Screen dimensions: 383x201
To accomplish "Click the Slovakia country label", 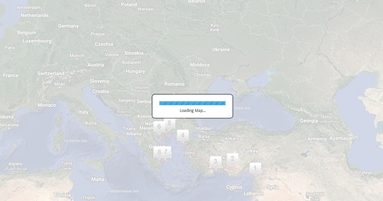I will coord(134,53).
